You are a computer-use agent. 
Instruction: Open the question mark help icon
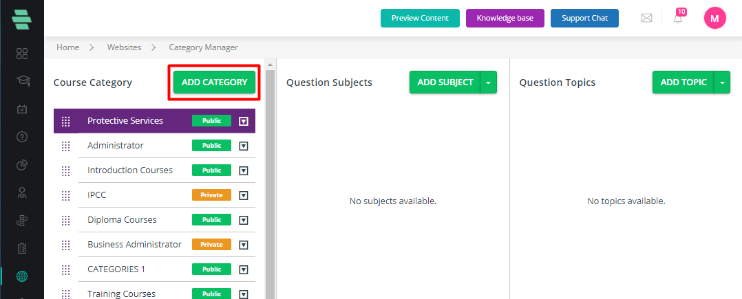(22, 137)
